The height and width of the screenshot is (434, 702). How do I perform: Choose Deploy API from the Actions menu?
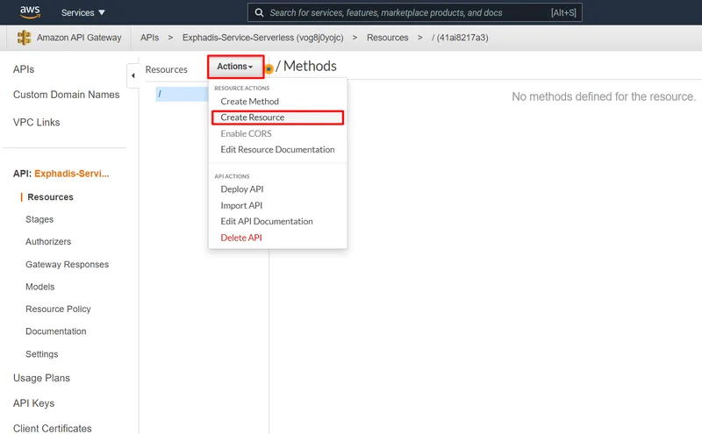pyautogui.click(x=242, y=189)
